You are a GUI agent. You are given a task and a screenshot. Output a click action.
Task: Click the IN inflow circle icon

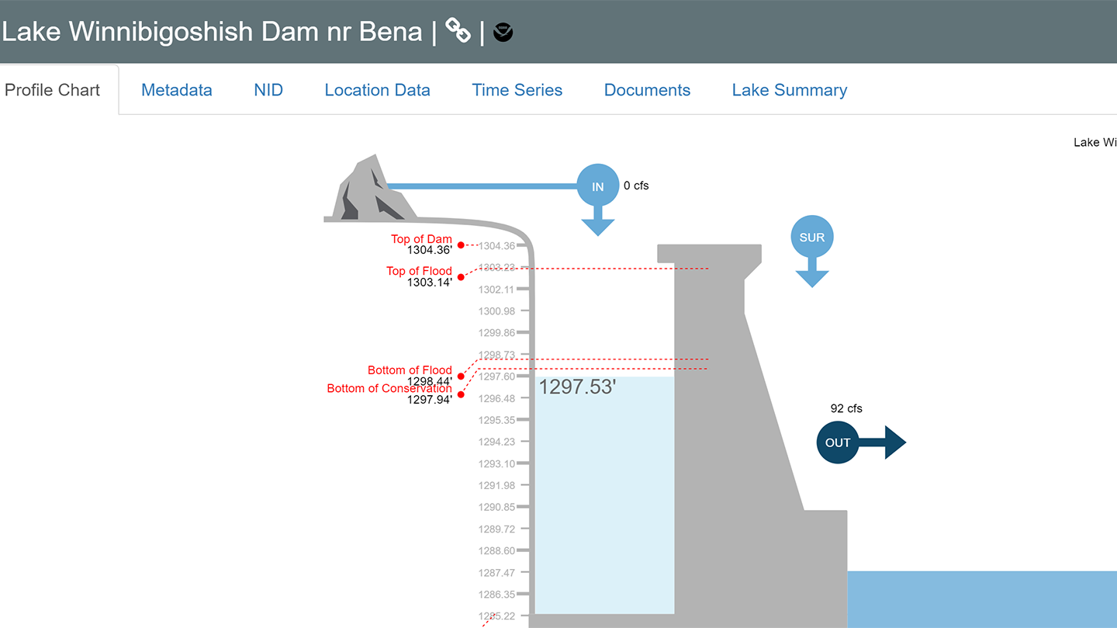[x=597, y=186]
